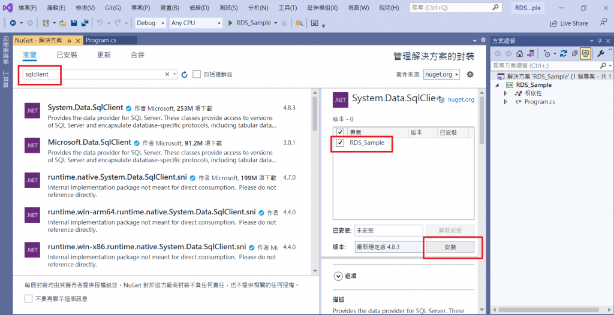
Task: Click Collapse All icon in Solution Explorer
Action: 574,54
